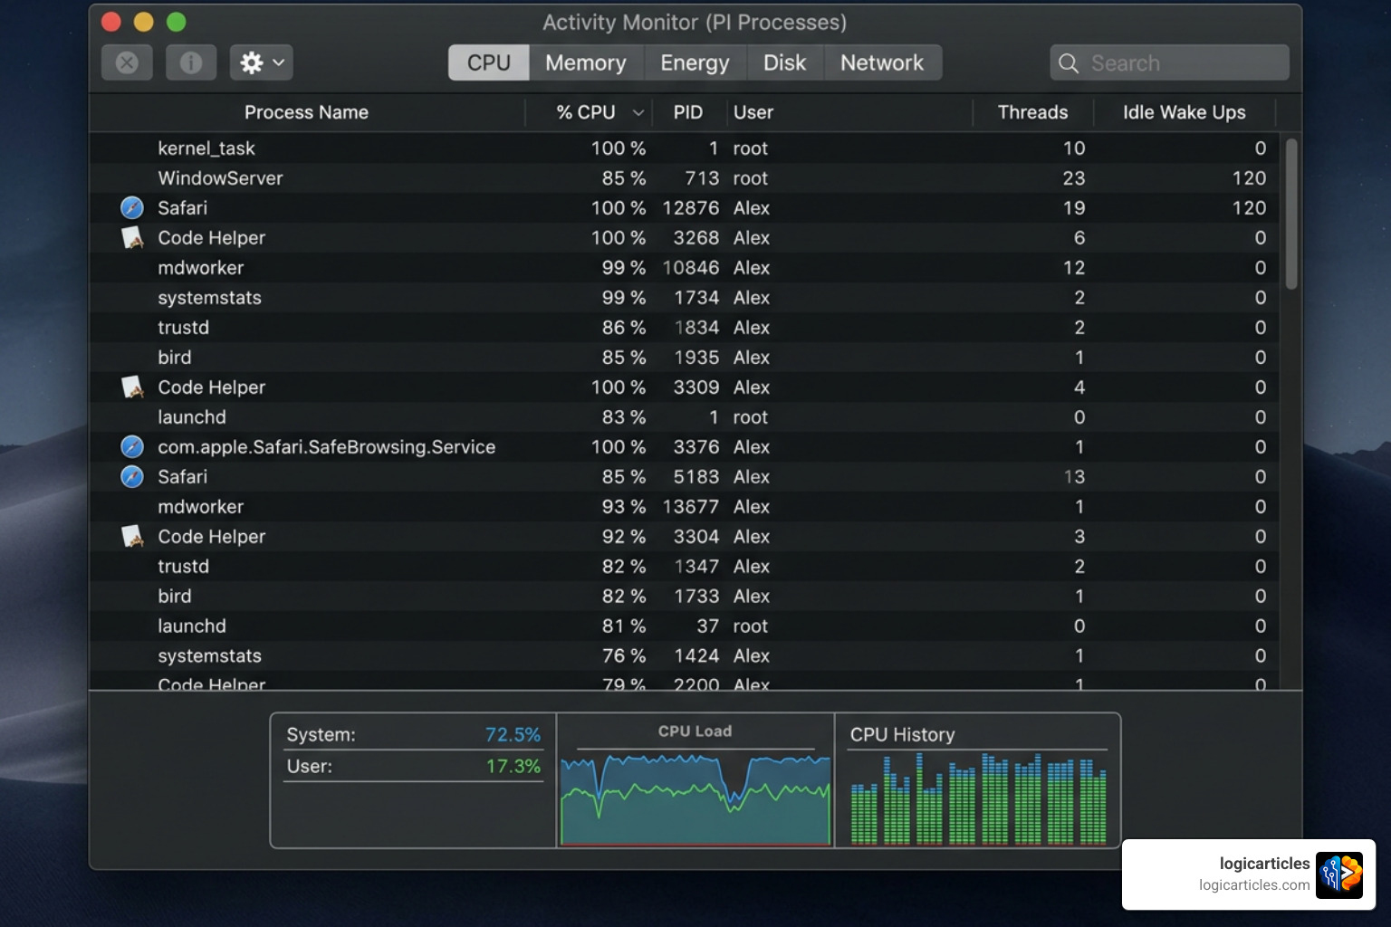Click the Quit Process (X) toolbar button
Image resolution: width=1391 pixels, height=927 pixels.
coord(127,62)
